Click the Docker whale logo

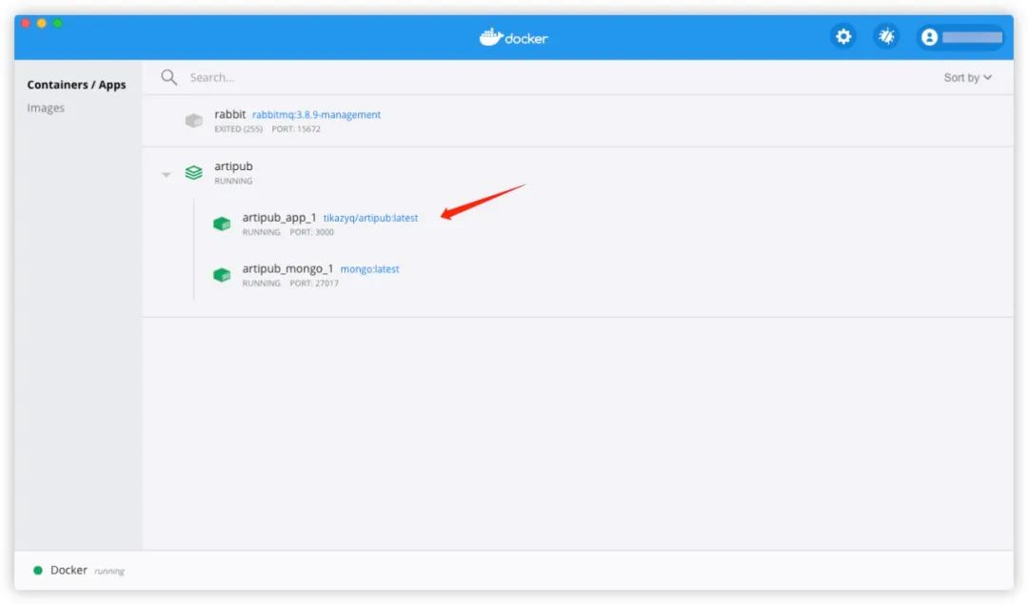coord(513,37)
